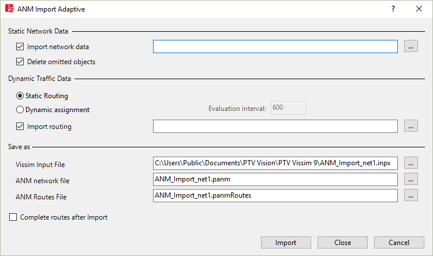This screenshot has width=433, height=256.
Task: Close the ANM Import Adaptive dialog window
Action: click(x=419, y=9)
